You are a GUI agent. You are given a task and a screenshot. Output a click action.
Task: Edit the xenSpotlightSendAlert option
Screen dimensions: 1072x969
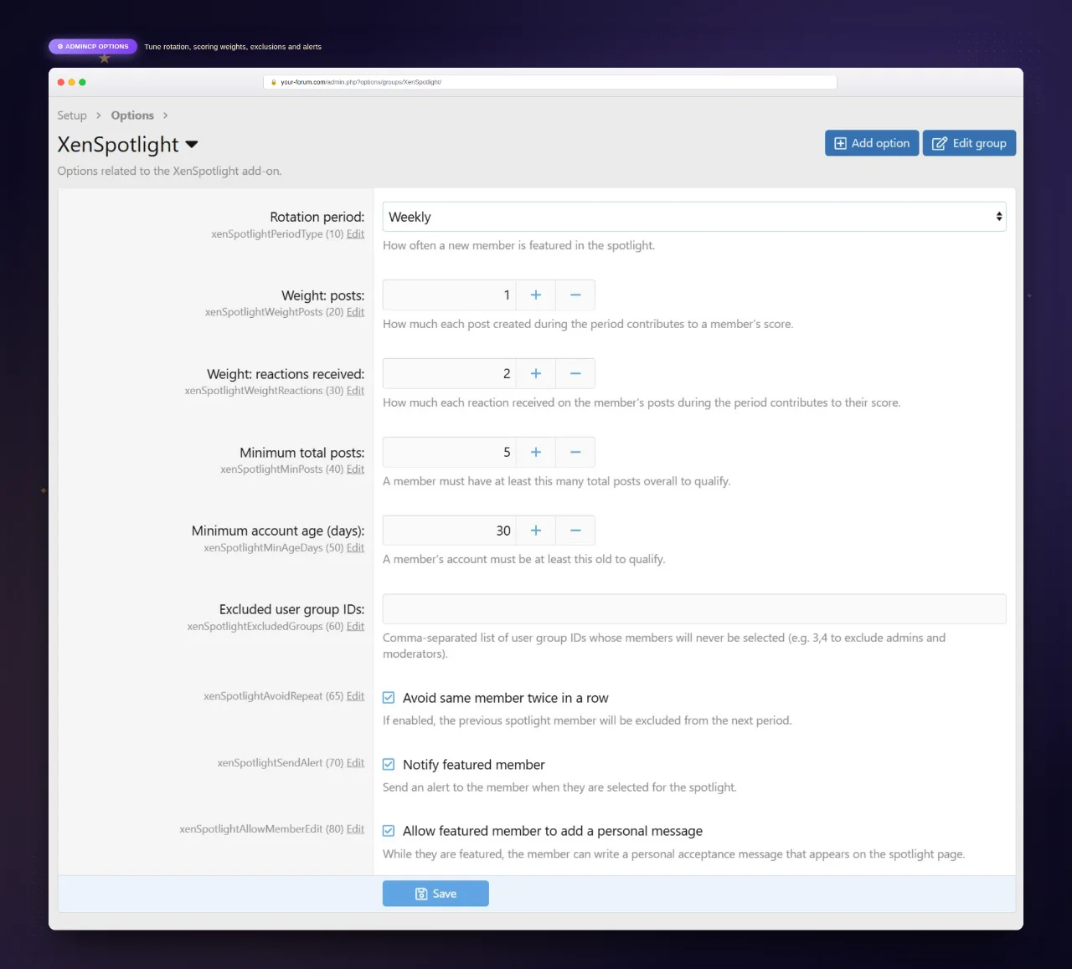(x=355, y=763)
